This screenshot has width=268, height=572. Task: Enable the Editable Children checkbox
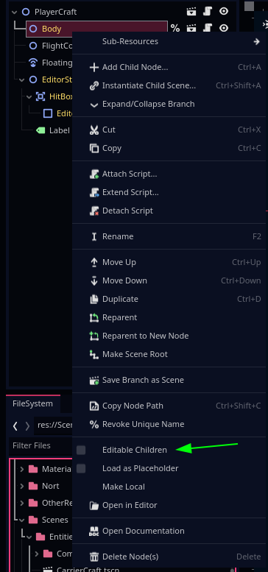click(81, 450)
